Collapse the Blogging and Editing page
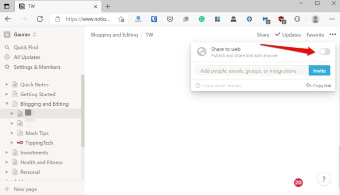 [x=6, y=104]
